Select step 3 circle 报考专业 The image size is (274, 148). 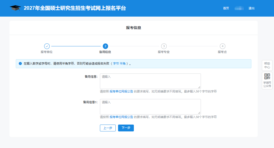click(x=164, y=46)
